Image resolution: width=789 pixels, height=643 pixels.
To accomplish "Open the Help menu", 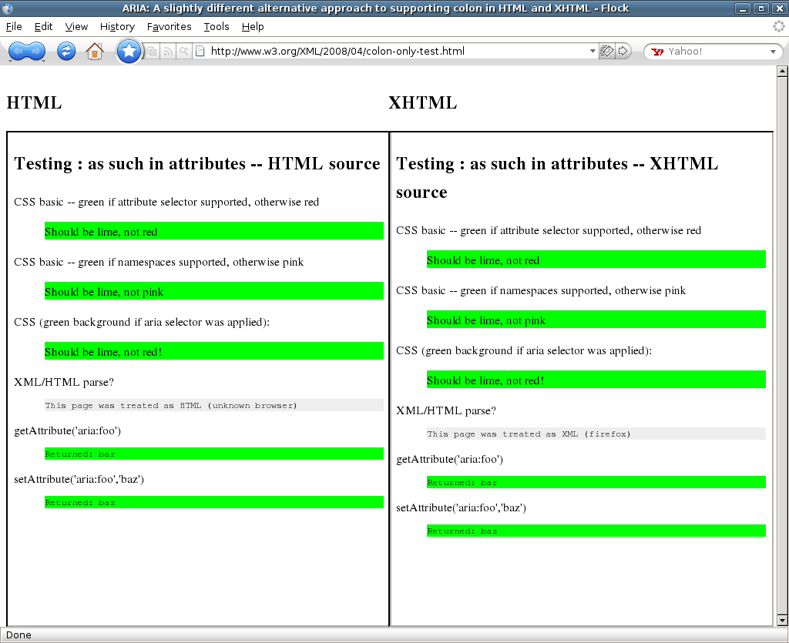I will [253, 27].
